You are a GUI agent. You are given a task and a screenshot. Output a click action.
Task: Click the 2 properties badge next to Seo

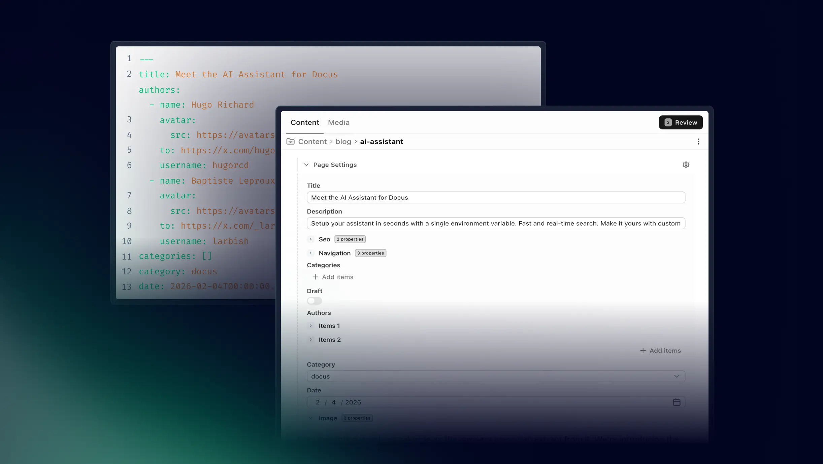coord(350,239)
